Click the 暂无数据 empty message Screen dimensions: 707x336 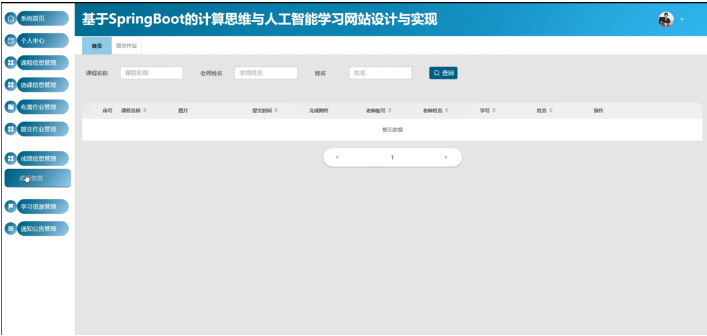click(392, 129)
